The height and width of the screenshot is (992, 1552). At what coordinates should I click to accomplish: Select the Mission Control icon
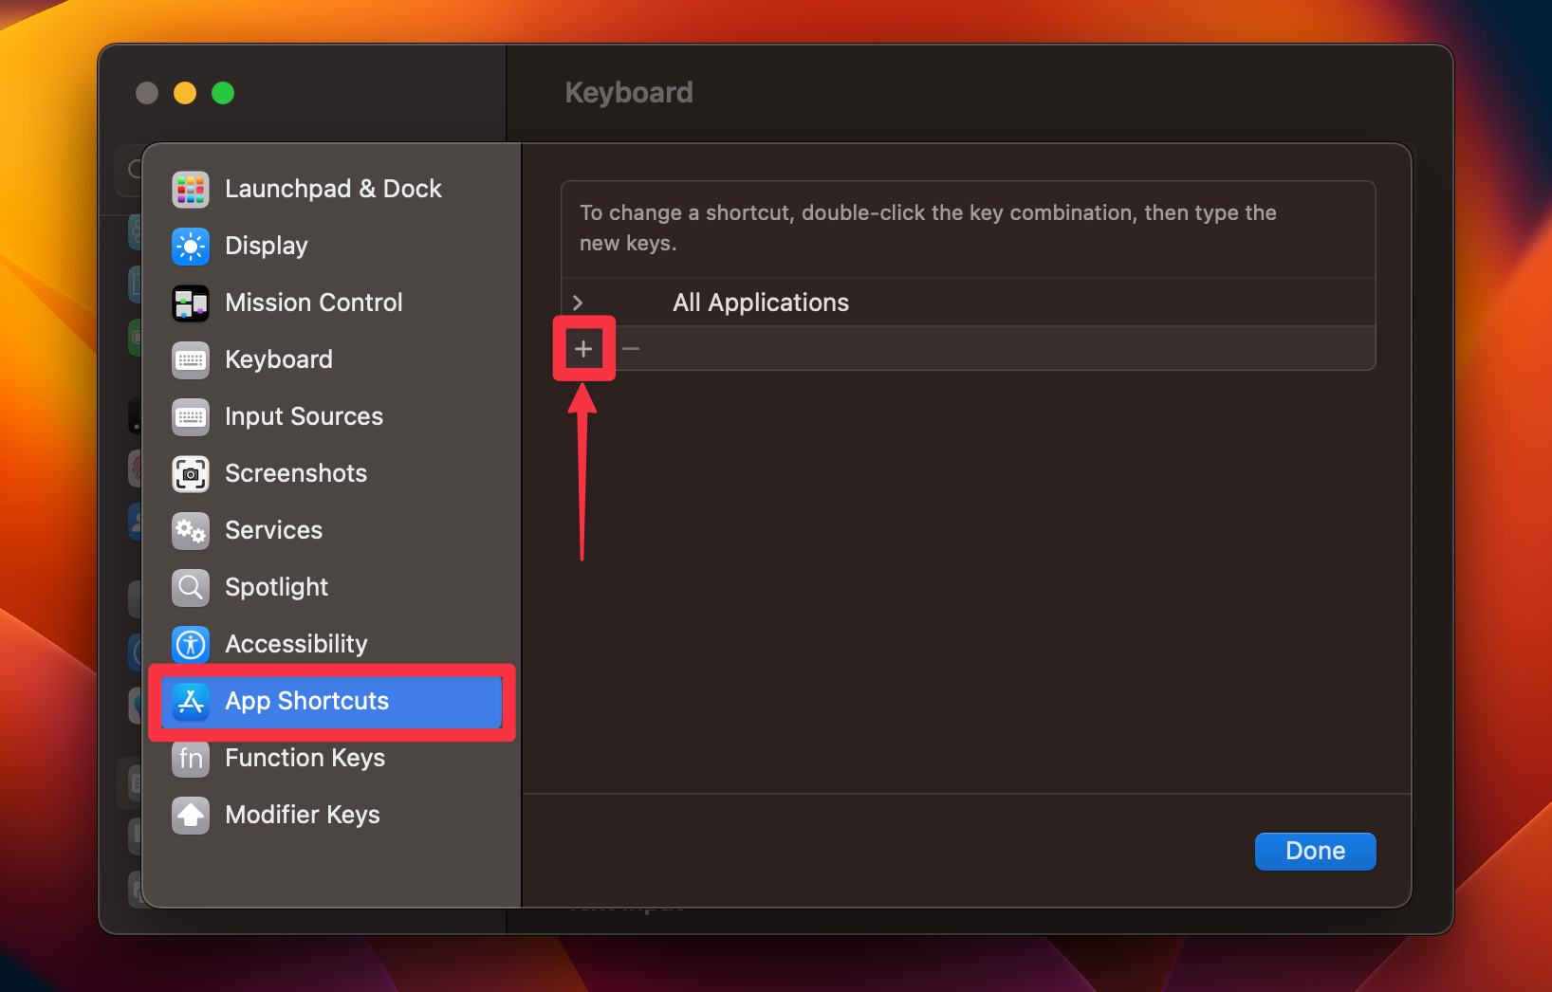click(x=190, y=303)
